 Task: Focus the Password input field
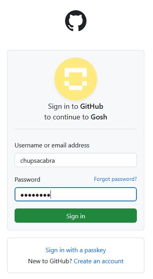pos(76,194)
